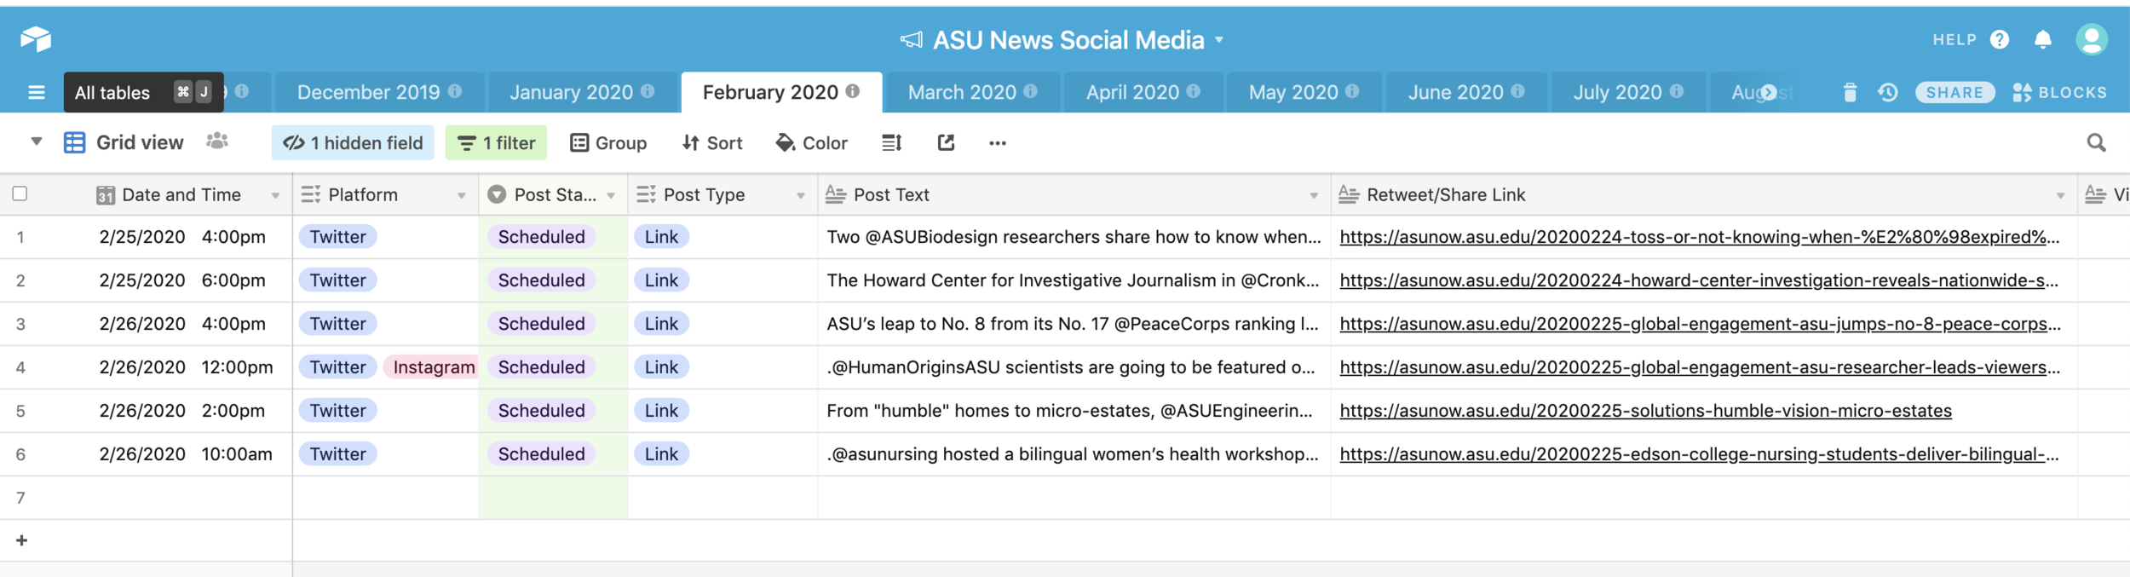The height and width of the screenshot is (577, 2130).
Task: Open user account avatar
Action: (2092, 39)
